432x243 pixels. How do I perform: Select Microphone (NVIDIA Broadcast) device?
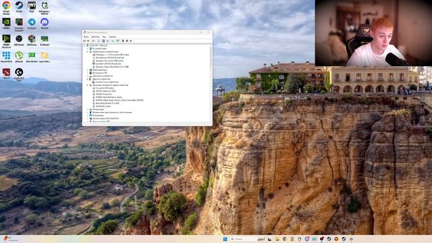tap(109, 57)
